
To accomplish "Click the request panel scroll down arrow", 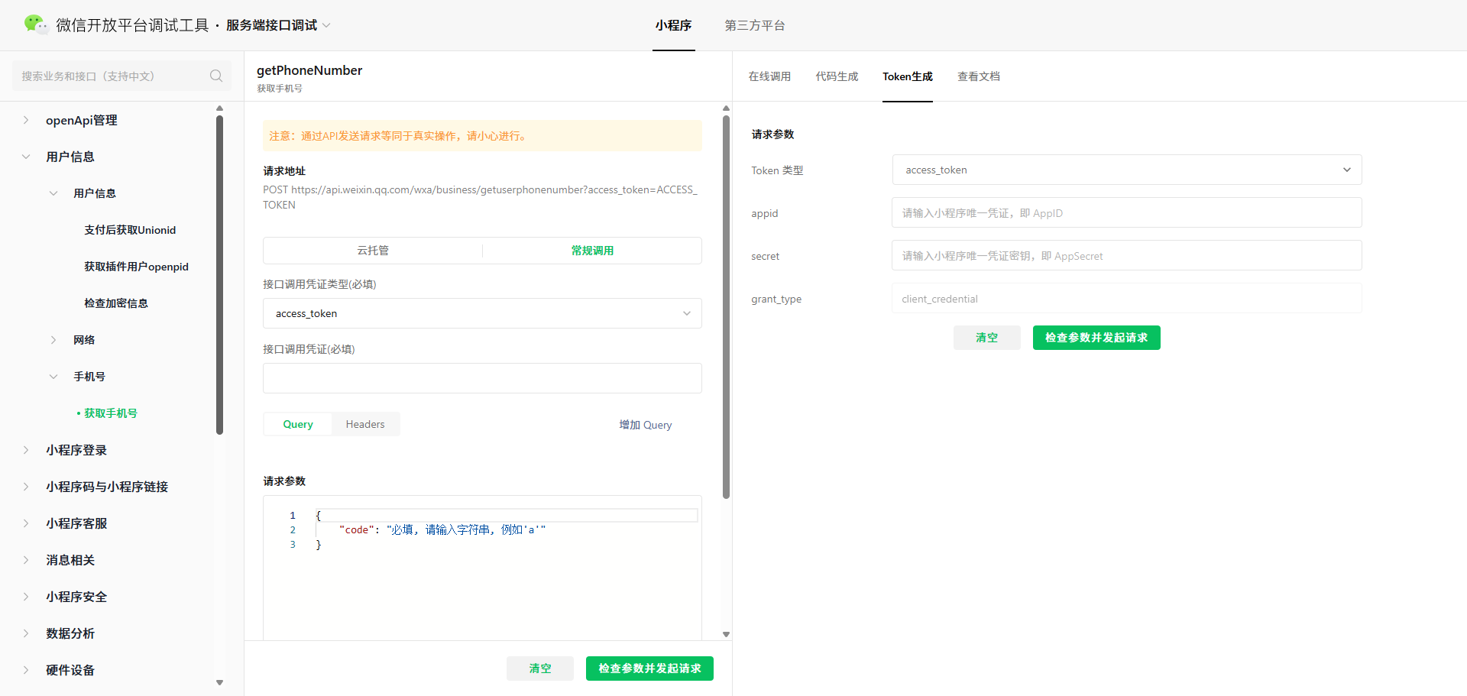I will (726, 634).
